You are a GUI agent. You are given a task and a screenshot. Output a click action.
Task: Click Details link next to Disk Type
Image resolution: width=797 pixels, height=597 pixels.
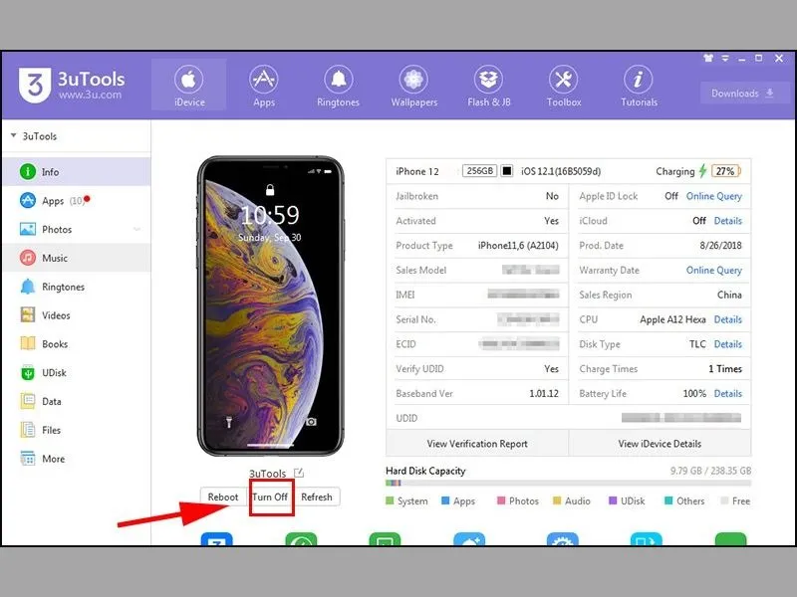coord(728,344)
